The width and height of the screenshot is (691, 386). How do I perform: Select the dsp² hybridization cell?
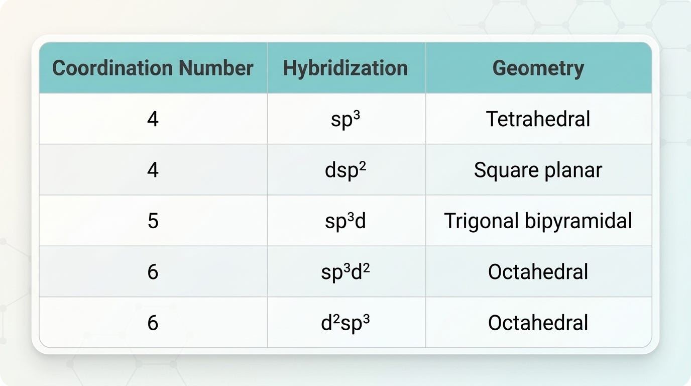click(x=345, y=170)
